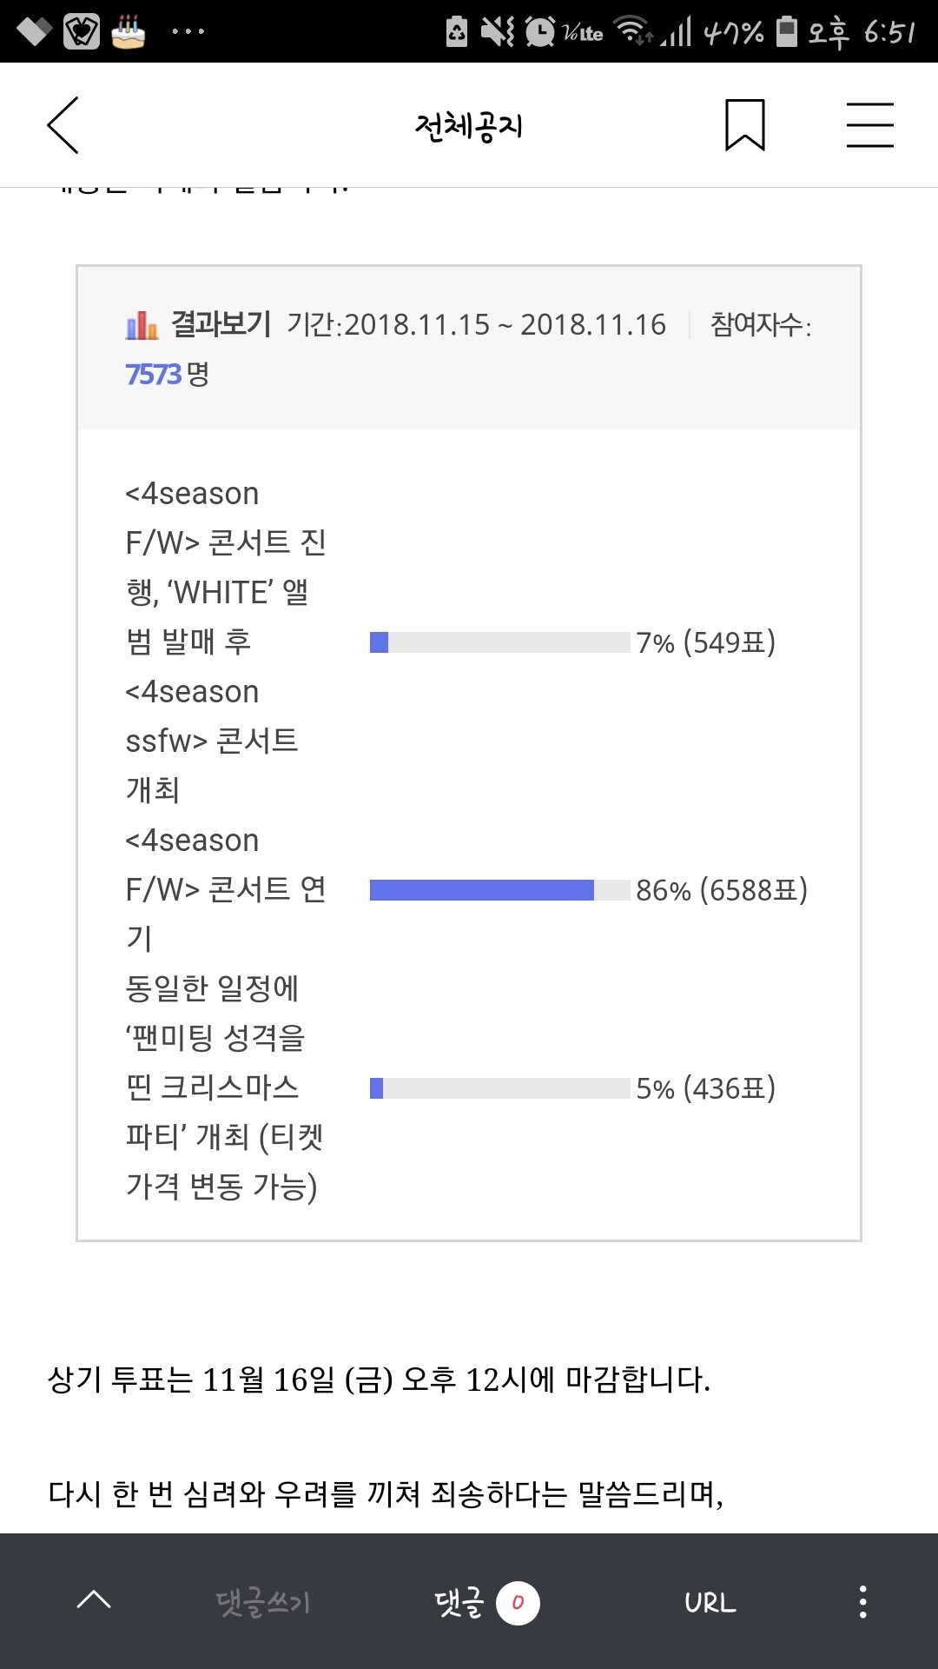938x1669 pixels.
Task: Tap the 86% poll result bar
Action: 499,890
